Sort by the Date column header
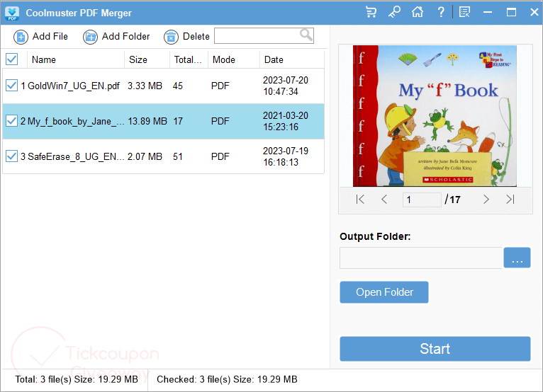The width and height of the screenshot is (543, 392). (274, 60)
